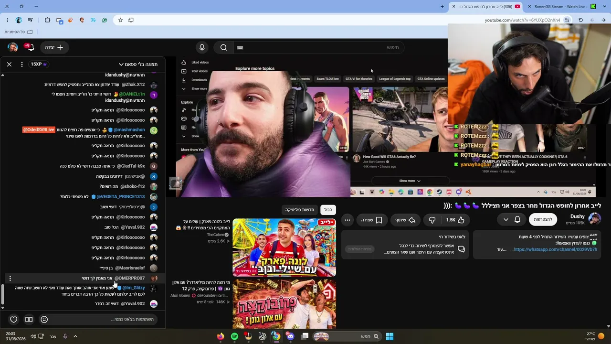The width and height of the screenshot is (611, 344).
Task: Dislike the video
Action: point(432,220)
